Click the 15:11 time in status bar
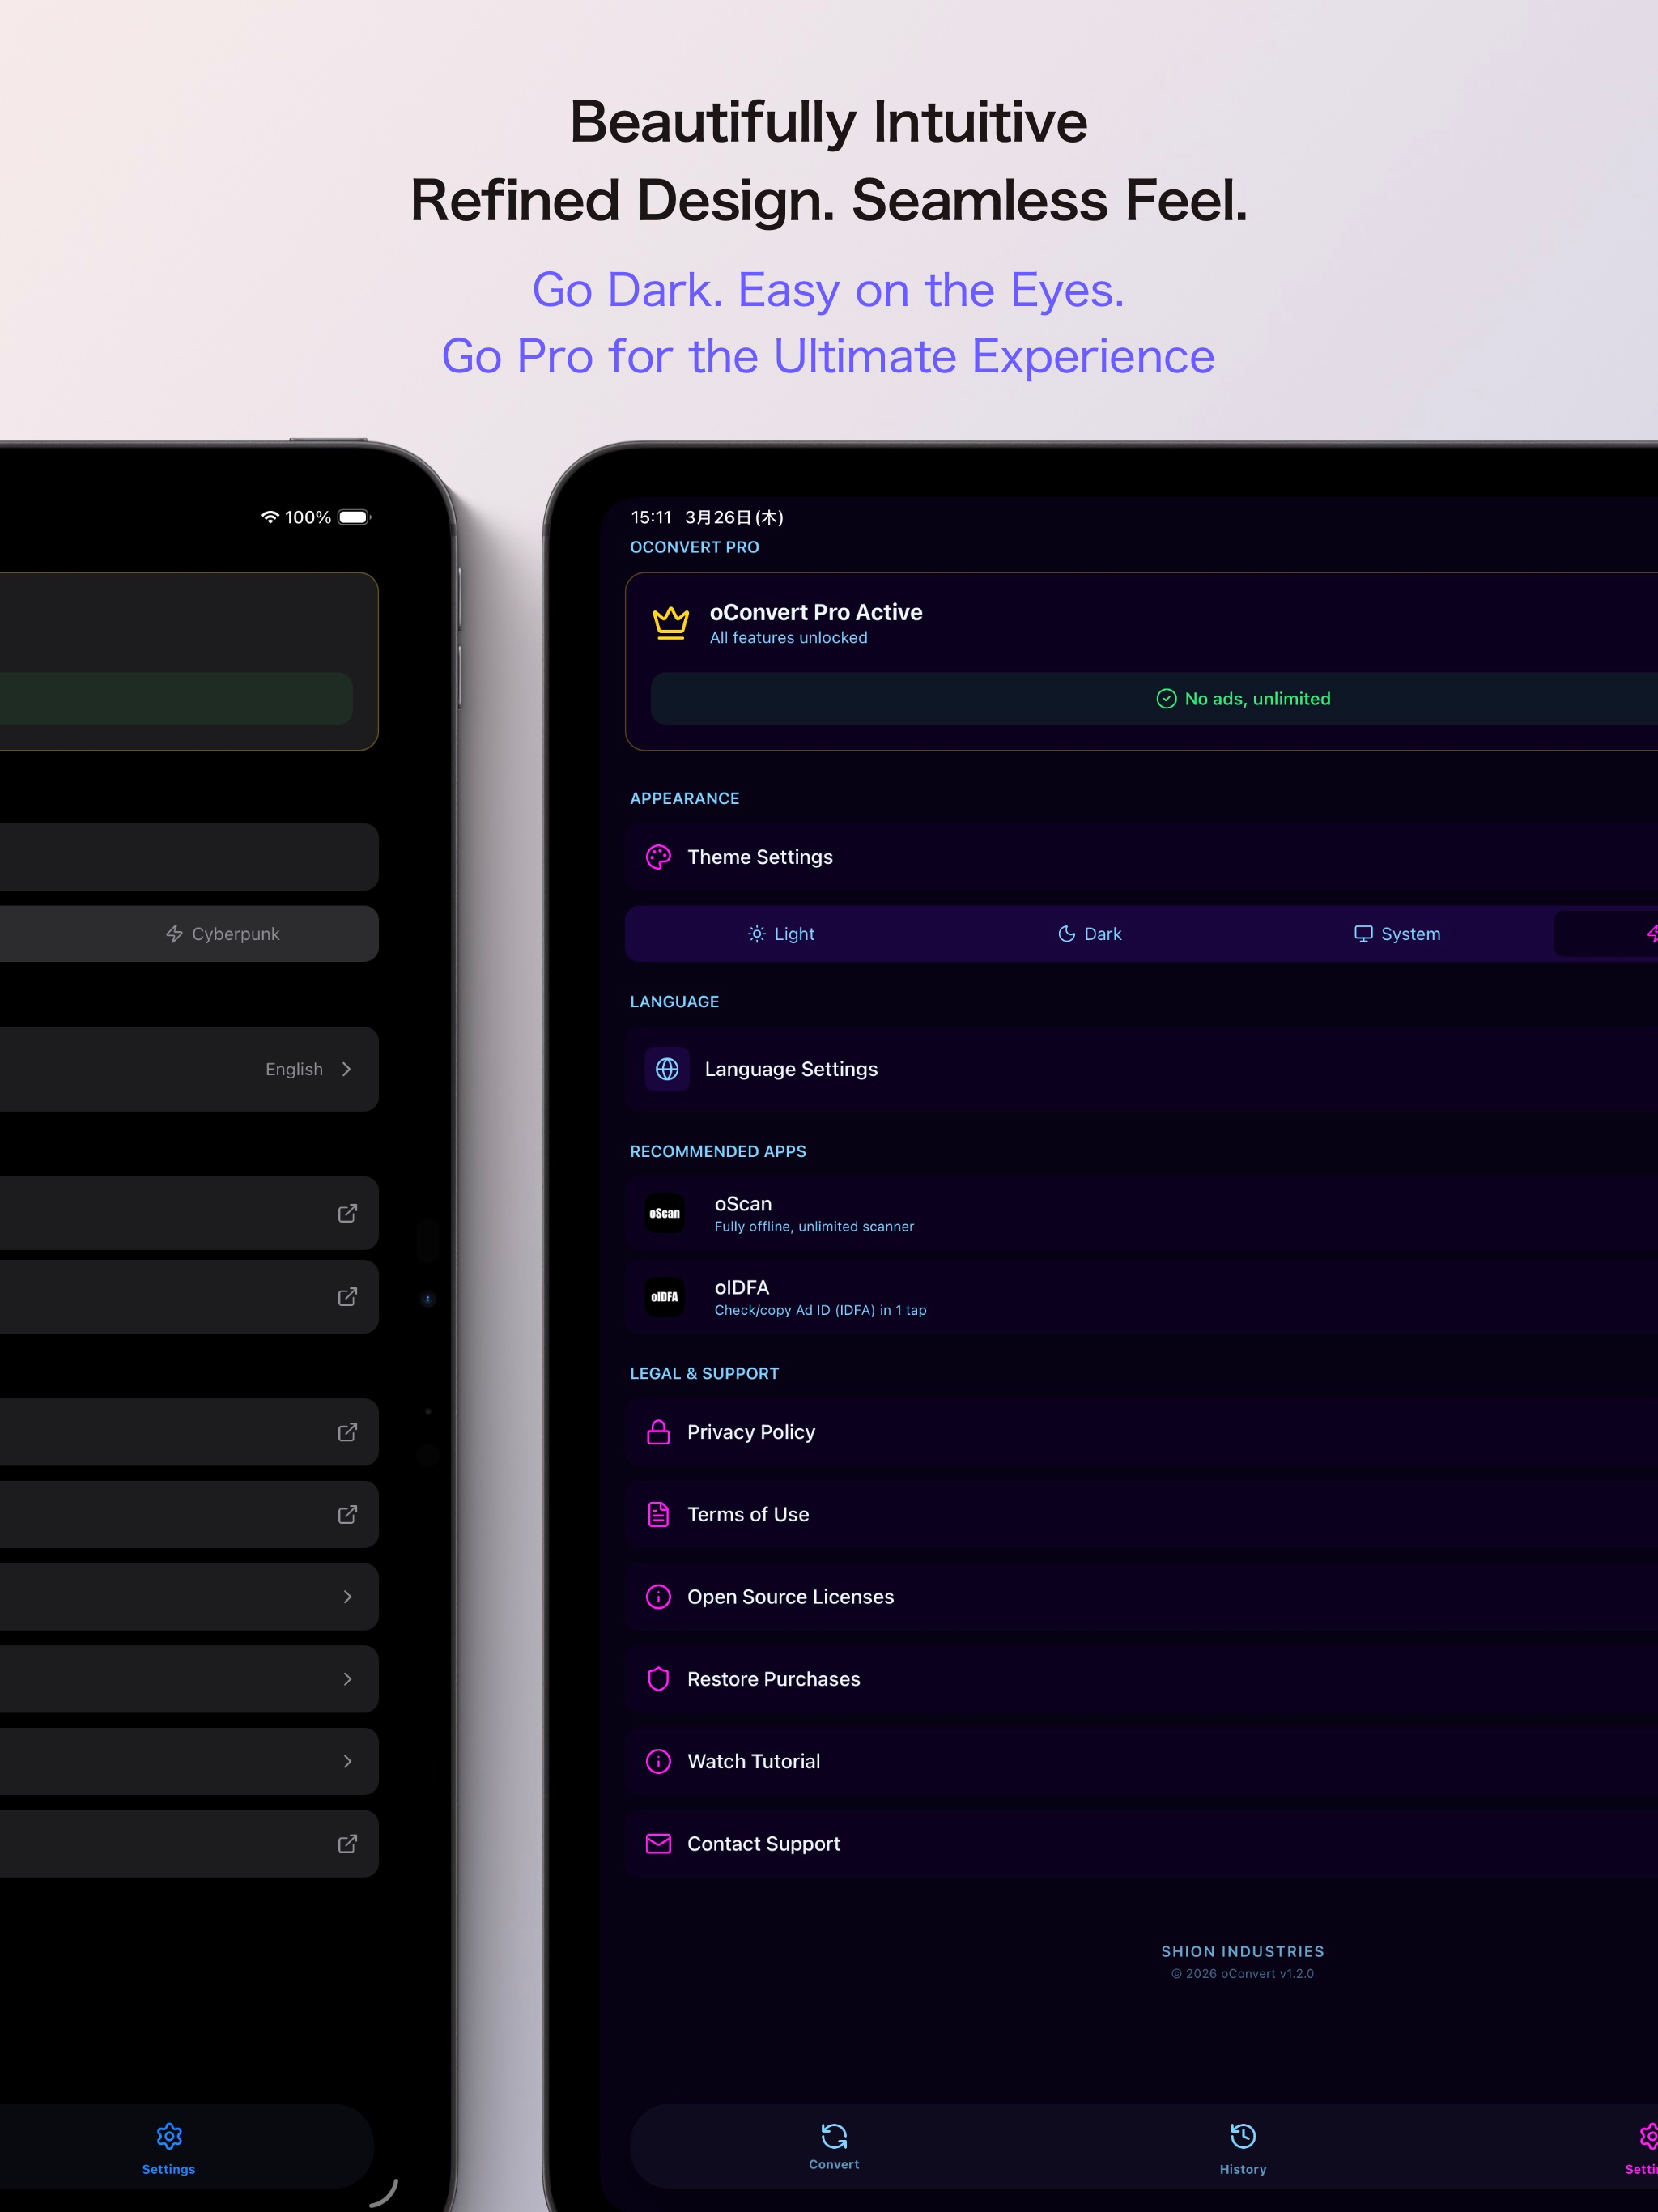 [651, 517]
